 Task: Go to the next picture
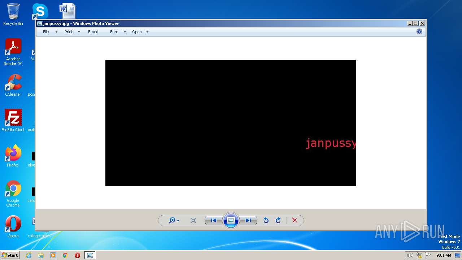click(248, 220)
